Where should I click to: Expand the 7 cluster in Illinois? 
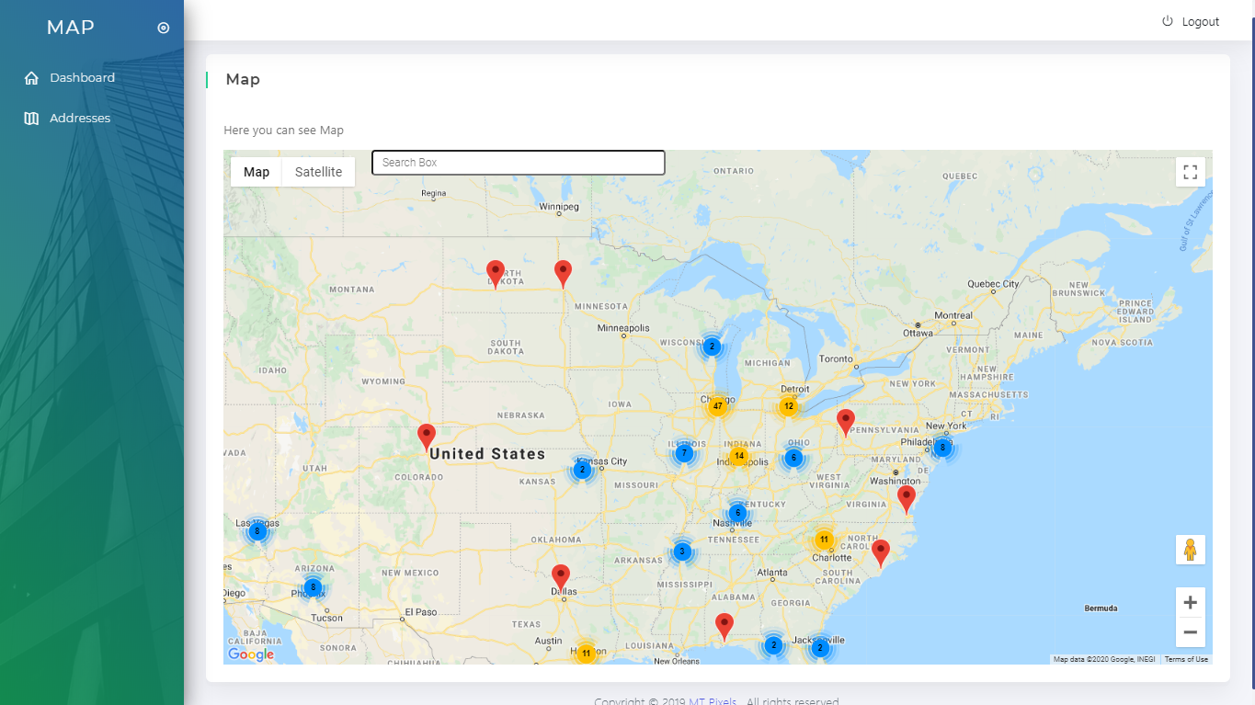click(x=683, y=453)
